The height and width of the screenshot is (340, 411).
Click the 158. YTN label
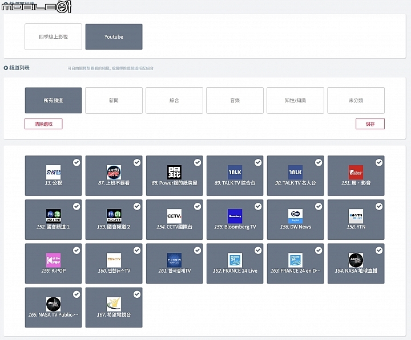[x=356, y=227]
